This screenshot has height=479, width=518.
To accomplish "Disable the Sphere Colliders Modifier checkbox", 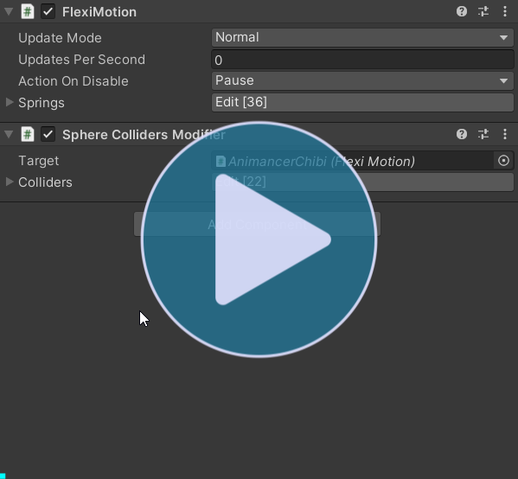I will 48,135.
